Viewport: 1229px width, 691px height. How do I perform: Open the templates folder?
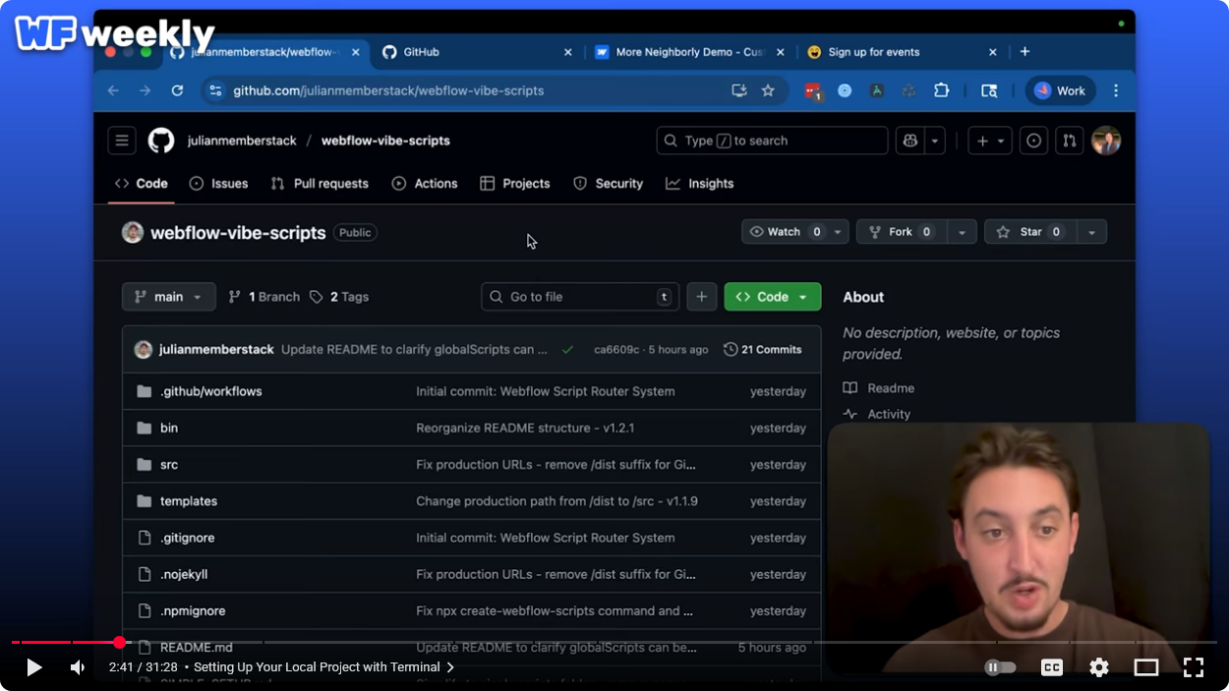click(189, 501)
